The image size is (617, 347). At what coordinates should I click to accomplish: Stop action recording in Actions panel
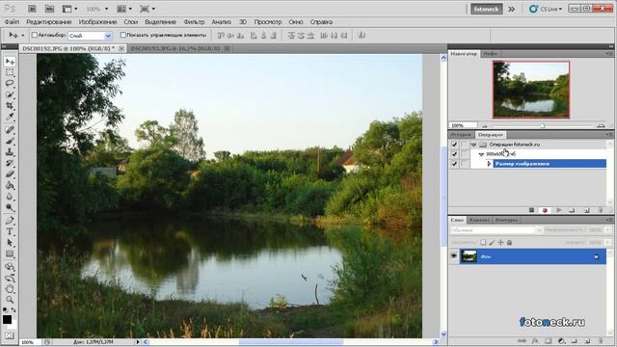(531, 210)
